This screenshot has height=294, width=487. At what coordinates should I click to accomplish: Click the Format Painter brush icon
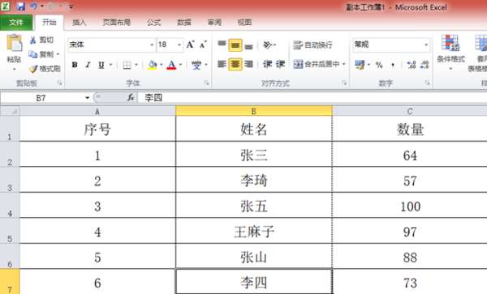33,69
